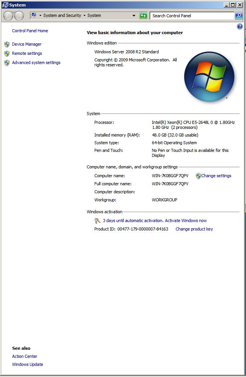Click the shield icon beside Change settings
Image resolution: width=246 pixels, height=377 pixels.
click(x=198, y=176)
